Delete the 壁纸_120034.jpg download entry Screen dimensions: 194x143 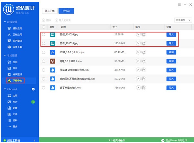138,34
